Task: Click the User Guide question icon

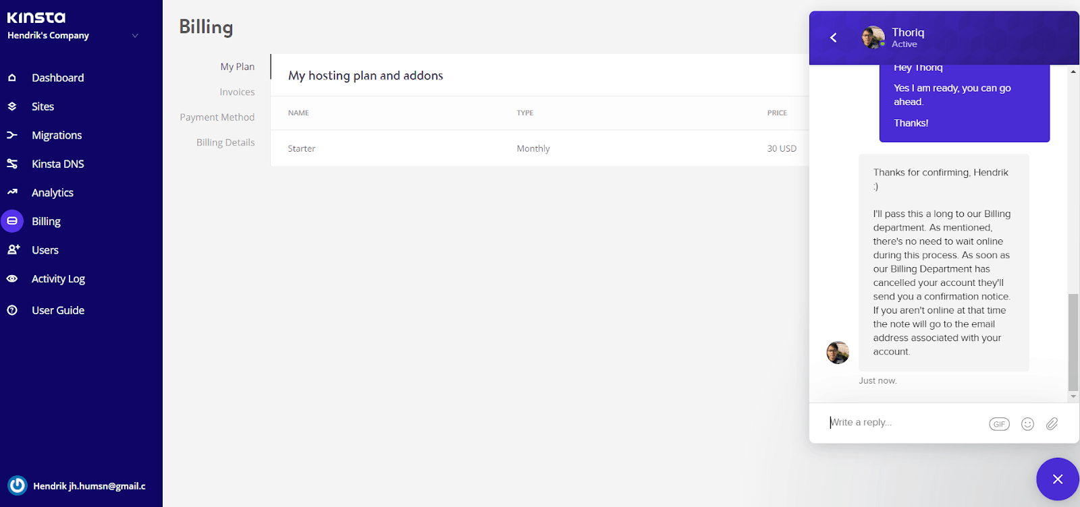Action: pos(12,310)
